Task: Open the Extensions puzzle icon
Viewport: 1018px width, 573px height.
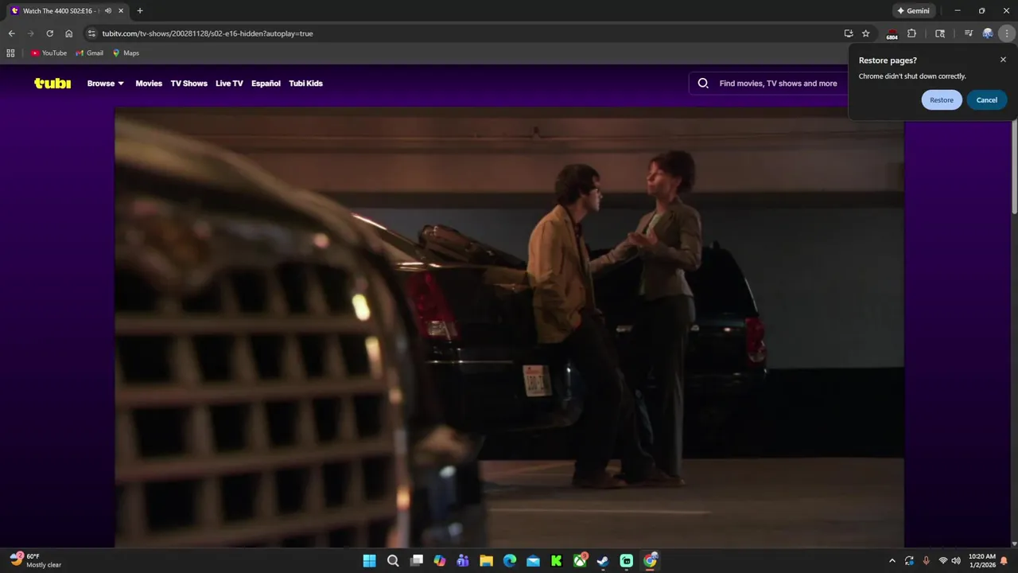Action: tap(911, 33)
